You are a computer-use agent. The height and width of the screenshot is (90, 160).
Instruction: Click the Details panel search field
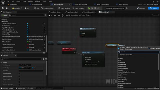tap(21, 59)
